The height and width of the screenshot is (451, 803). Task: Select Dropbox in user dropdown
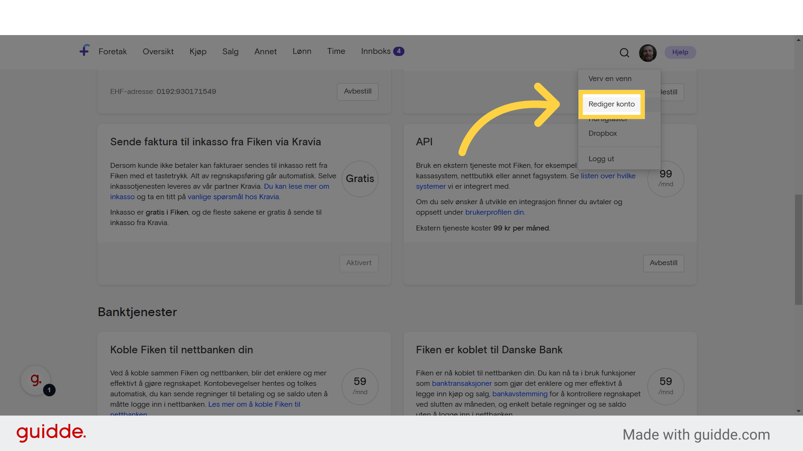pos(603,133)
